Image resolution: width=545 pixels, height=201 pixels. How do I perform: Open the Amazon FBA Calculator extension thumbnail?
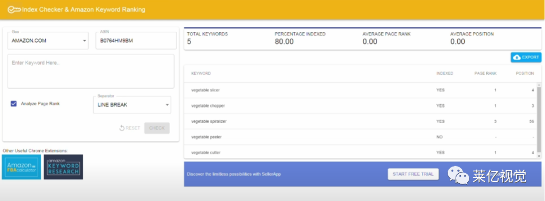(x=21, y=167)
